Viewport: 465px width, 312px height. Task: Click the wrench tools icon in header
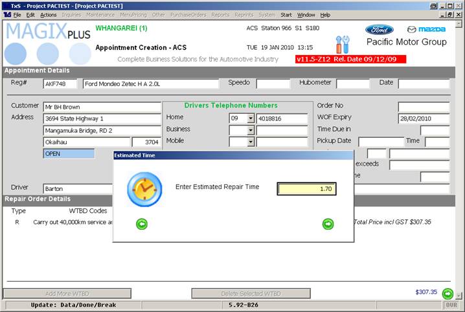pos(343,44)
